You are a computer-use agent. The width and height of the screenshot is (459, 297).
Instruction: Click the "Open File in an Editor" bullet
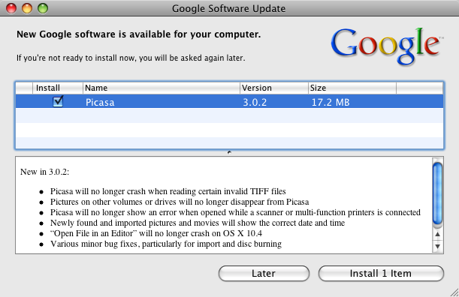pyautogui.click(x=156, y=233)
